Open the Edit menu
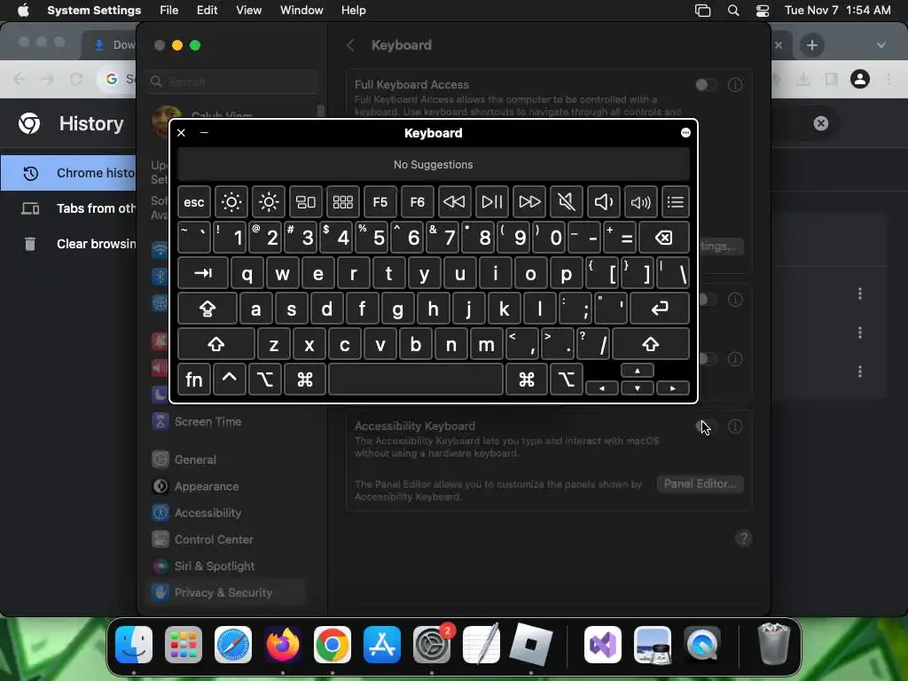 coord(207,11)
